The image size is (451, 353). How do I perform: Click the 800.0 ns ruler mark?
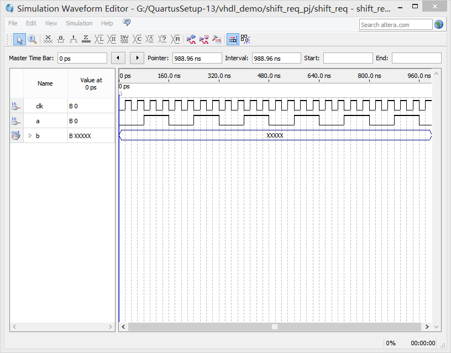pos(369,76)
